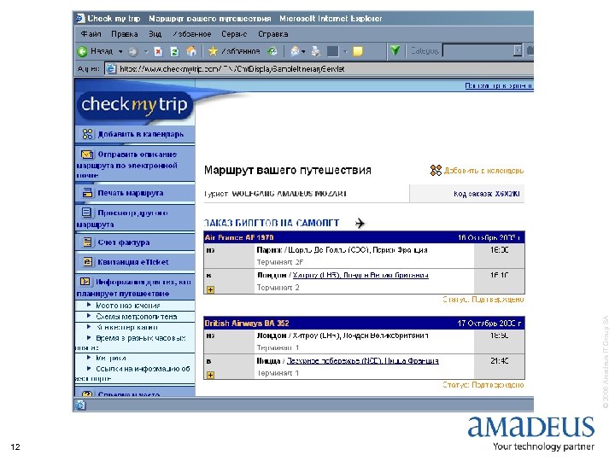Click the printer icon in browser toolbar
This screenshot has height=461, width=615.
(316, 51)
